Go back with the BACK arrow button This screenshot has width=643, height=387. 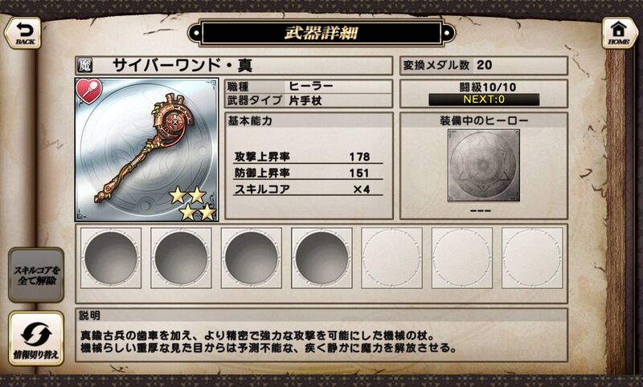(x=23, y=33)
